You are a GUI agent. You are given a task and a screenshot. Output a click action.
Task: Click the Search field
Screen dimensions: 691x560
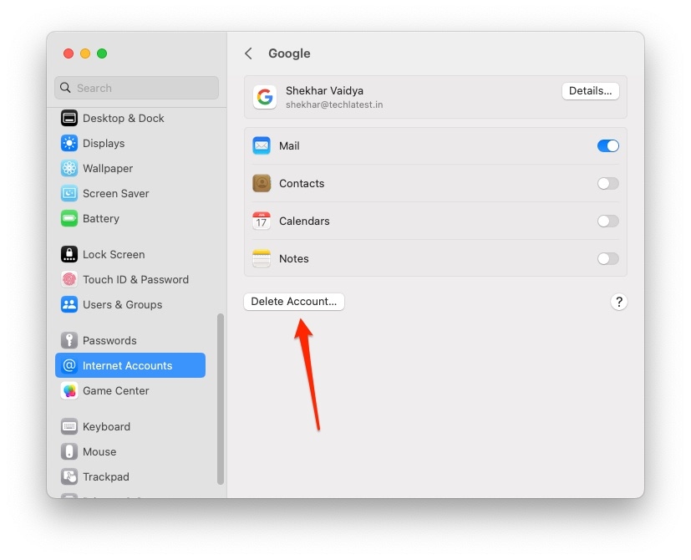pyautogui.click(x=137, y=88)
